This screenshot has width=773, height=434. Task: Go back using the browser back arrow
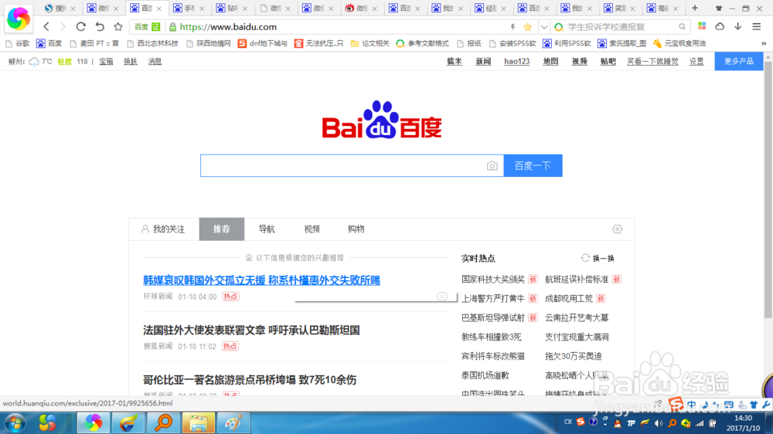46,26
